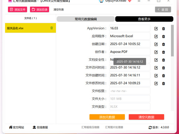Edit the 文件访问时间 field
Screen dimensions: 179x134
(x=156, y=68)
